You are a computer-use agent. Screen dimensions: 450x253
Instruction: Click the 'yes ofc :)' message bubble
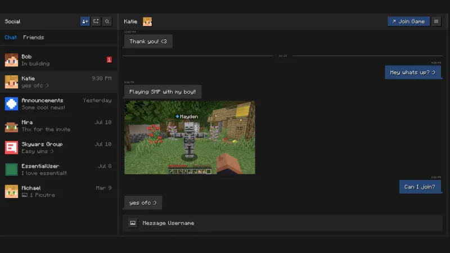click(143, 202)
